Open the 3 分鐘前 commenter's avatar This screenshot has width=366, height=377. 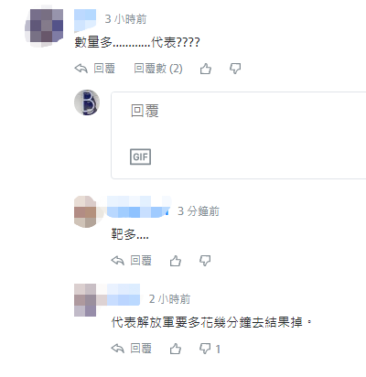point(85,211)
